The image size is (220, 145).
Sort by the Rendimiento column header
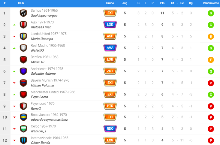coord(211,3)
